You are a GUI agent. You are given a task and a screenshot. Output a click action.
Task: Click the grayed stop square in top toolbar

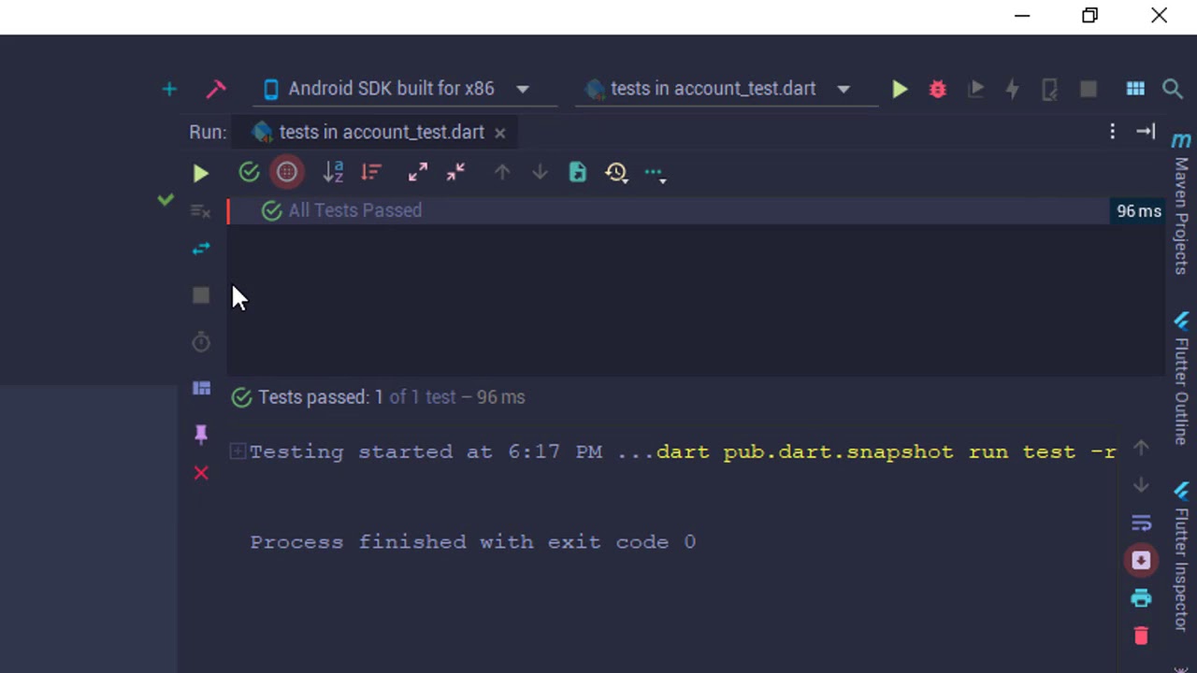[x=1088, y=89]
